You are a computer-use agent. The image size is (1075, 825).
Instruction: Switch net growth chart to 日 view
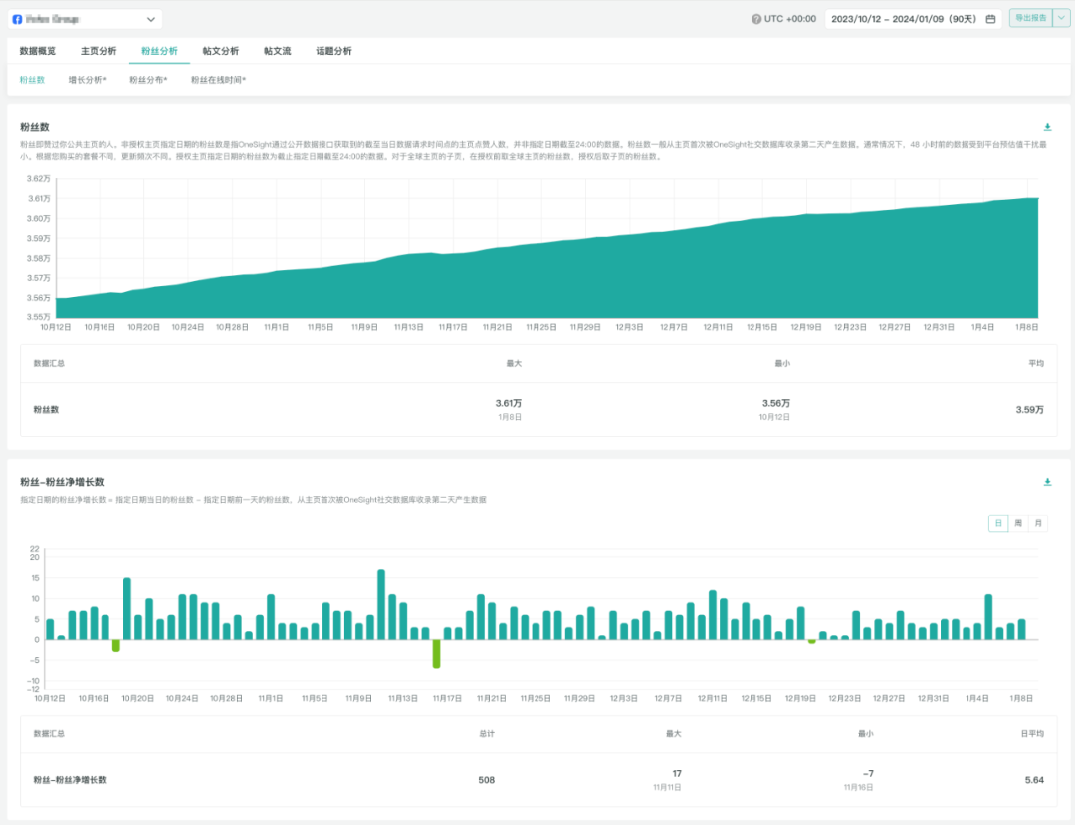coord(998,523)
